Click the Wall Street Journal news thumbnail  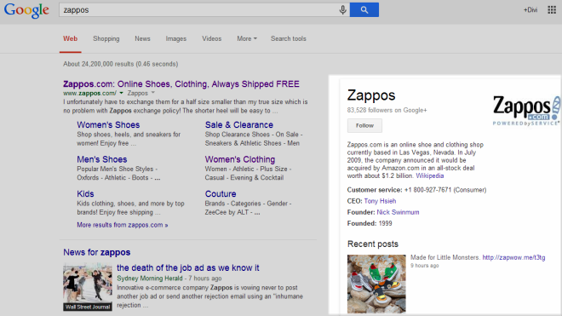pyautogui.click(x=88, y=286)
